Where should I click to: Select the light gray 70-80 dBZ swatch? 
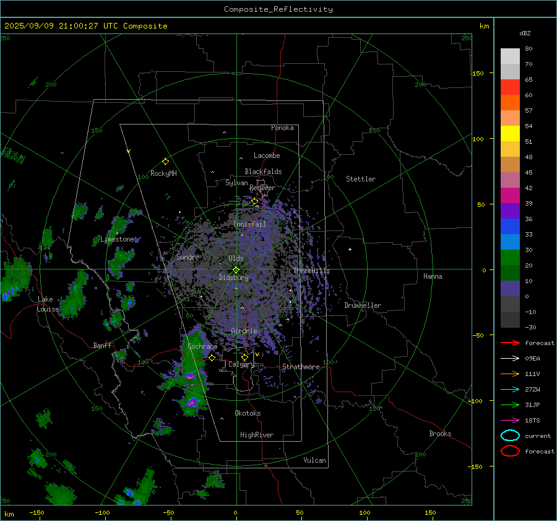510,56
